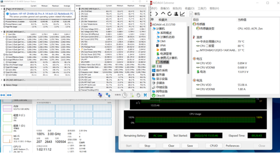Open 查看(V) menu in AIDA64
This screenshot has width=280, height=153.
click(165, 8)
